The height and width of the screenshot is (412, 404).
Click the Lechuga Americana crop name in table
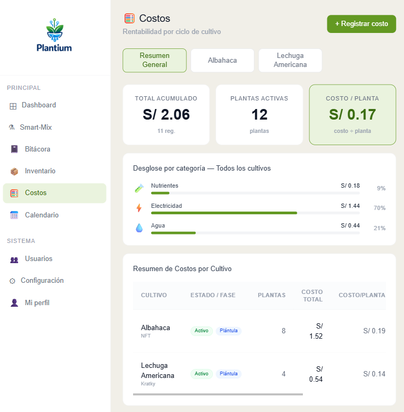coord(158,371)
